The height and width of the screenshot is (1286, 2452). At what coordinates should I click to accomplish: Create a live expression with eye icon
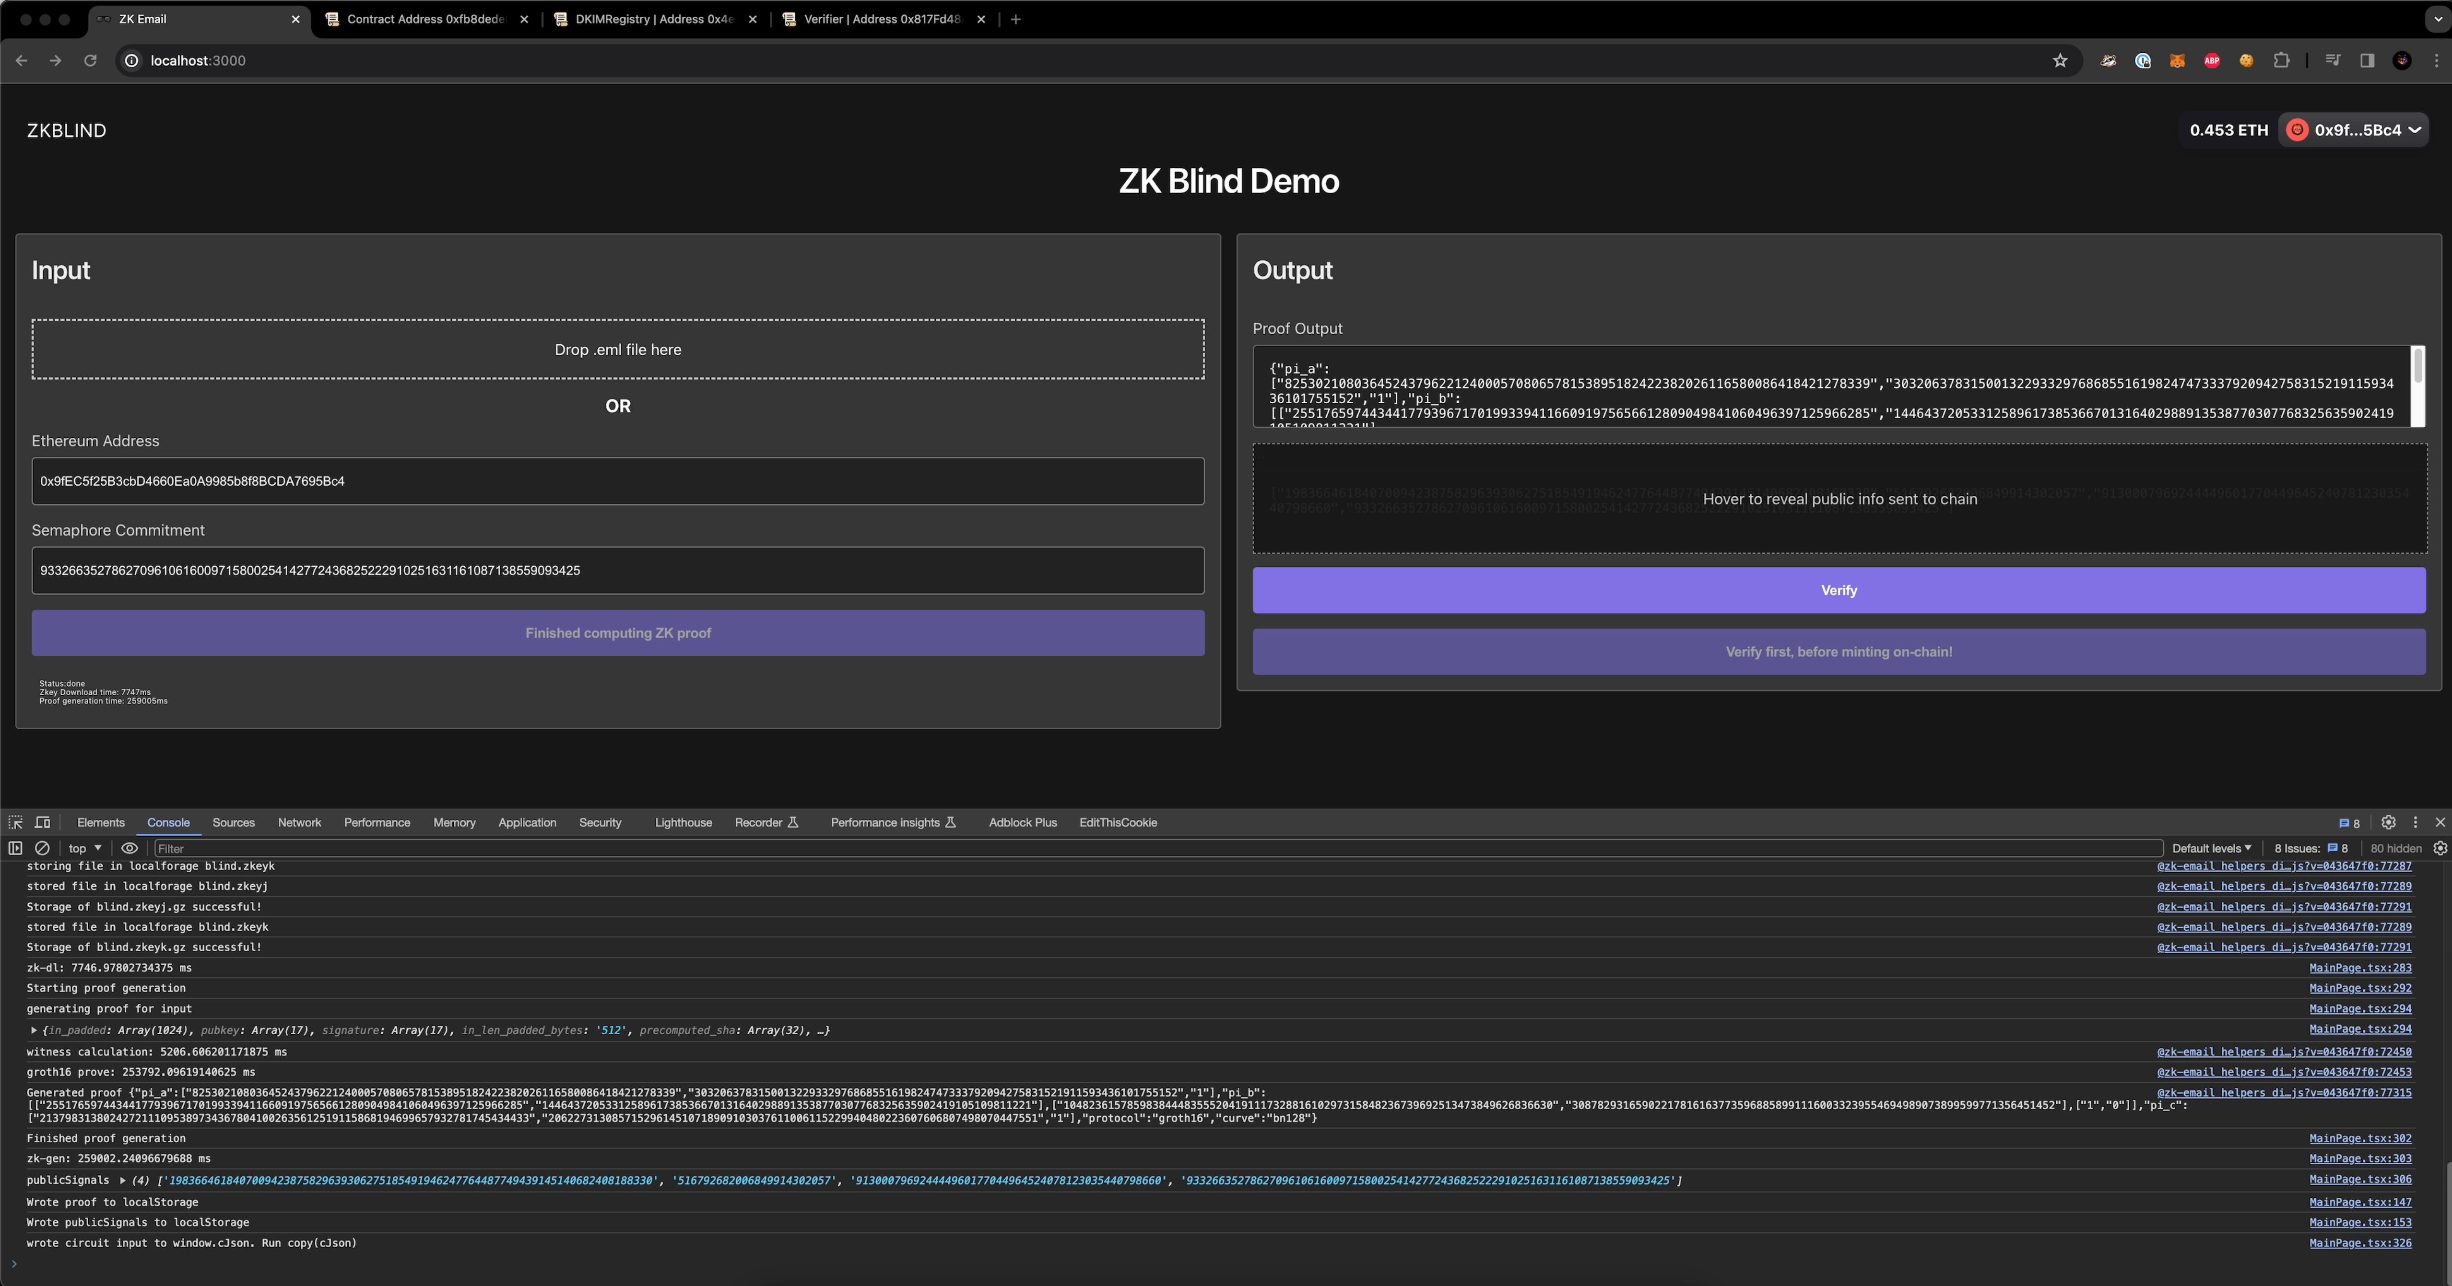pos(130,848)
